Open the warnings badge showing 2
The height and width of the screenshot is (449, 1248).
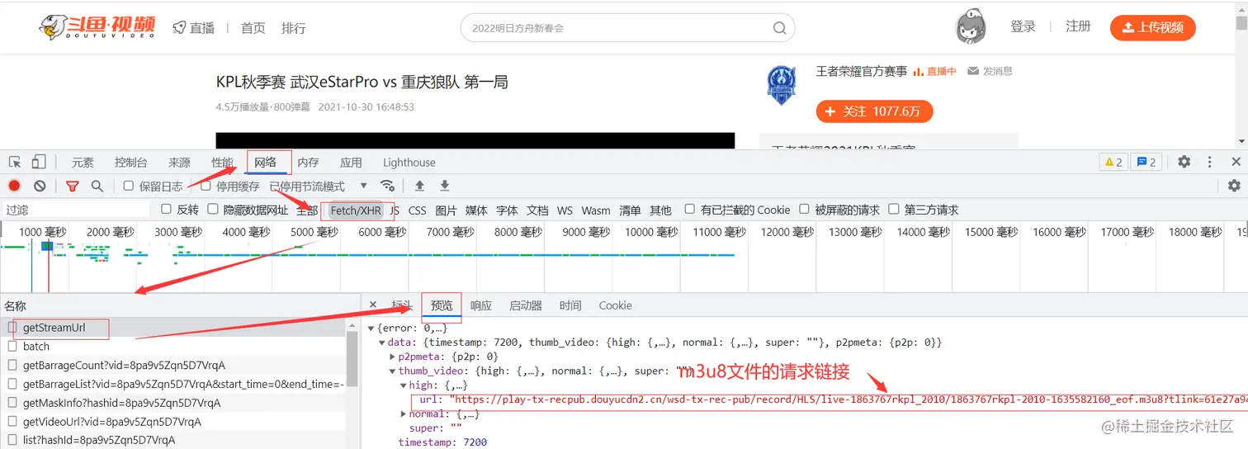coord(1113,162)
